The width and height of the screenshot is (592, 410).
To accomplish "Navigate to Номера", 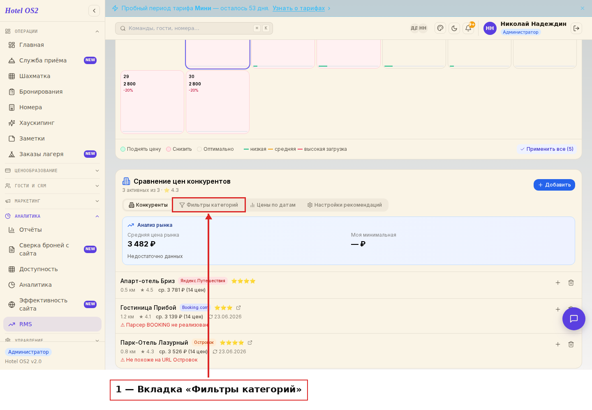I will 52,107.
